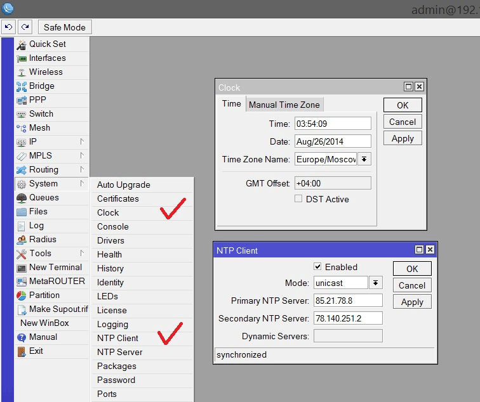Expand the IP submenu arrow

click(82, 141)
